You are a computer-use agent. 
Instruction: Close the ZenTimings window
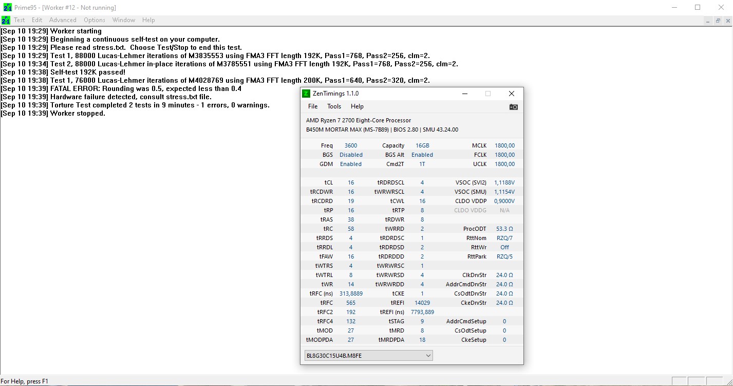[x=512, y=94]
